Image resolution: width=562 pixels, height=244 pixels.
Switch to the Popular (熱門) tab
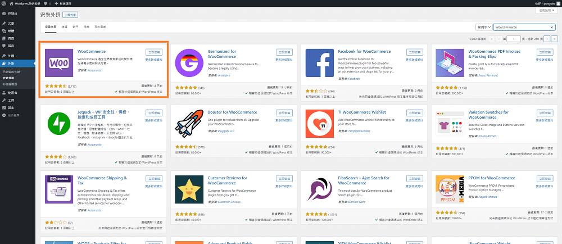pyautogui.click(x=75, y=27)
